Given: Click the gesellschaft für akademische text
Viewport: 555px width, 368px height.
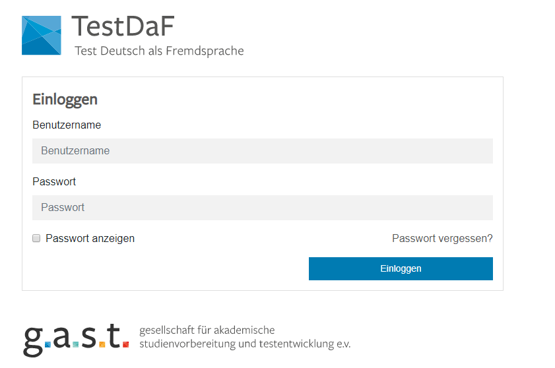Looking at the screenshot, I should (207, 330).
